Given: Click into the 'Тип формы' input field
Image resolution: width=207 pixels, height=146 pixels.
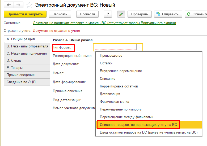Looking at the screenshot, I should [x=115, y=47].
